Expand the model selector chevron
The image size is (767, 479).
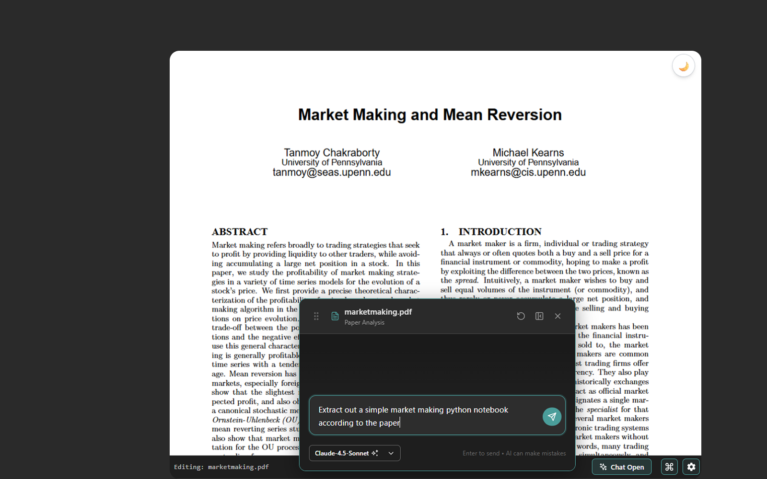click(391, 453)
